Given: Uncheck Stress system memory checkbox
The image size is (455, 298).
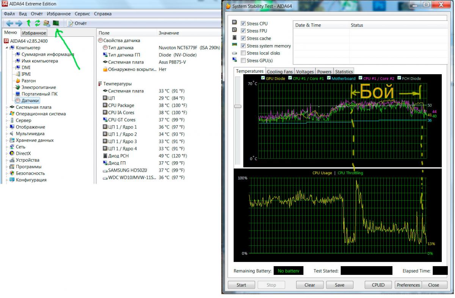Looking at the screenshot, I should pos(243,46).
